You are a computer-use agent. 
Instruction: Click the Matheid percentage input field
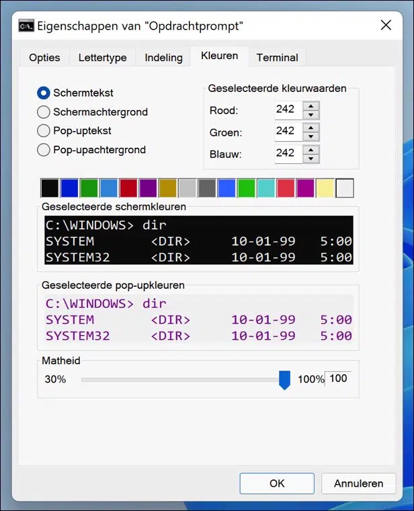pyautogui.click(x=338, y=378)
